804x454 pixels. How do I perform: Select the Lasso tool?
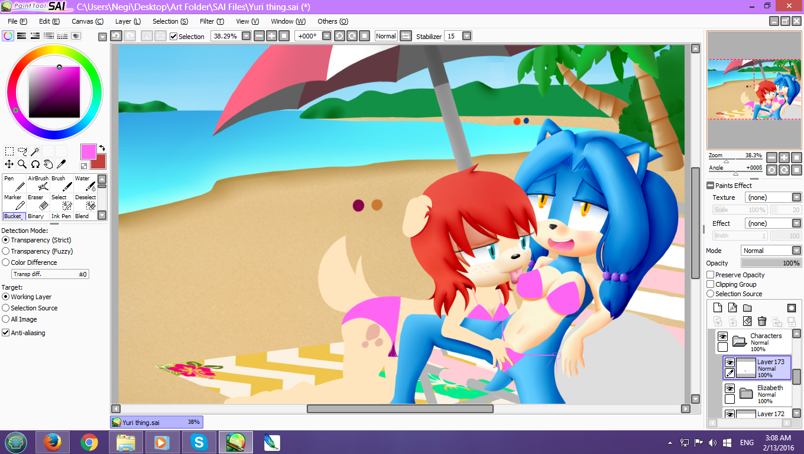(22, 151)
